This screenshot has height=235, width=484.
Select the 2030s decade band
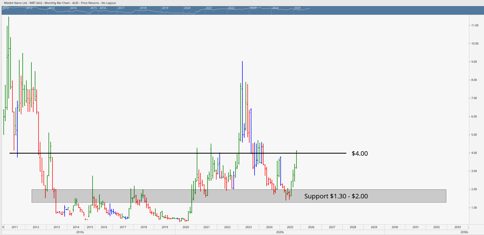(x=464, y=232)
